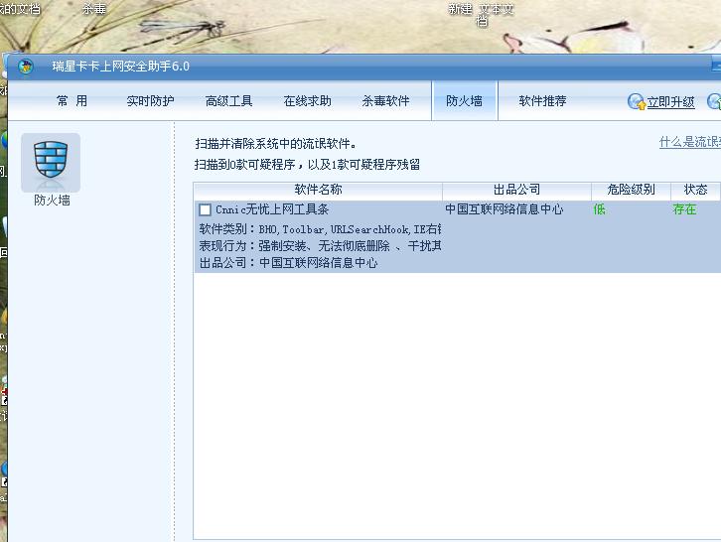
Task: Open the 我的文档 desktop shortcut
Action: (20, 9)
